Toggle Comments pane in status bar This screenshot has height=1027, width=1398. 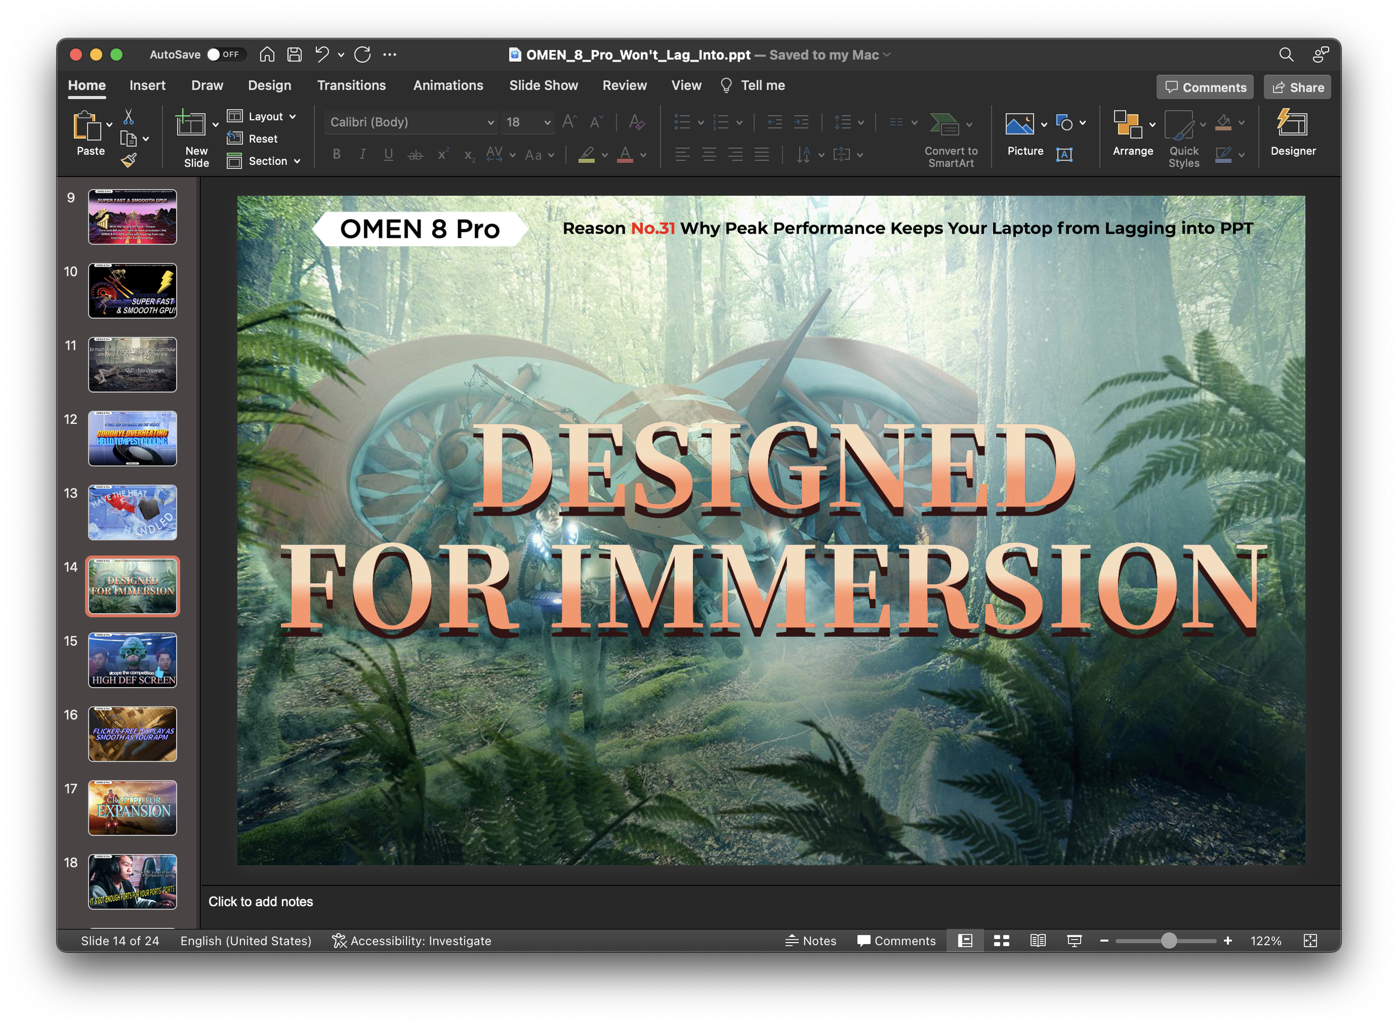coord(895,940)
